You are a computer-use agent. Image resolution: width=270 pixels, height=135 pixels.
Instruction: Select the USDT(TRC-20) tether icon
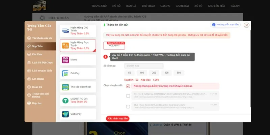pyautogui.click(x=65, y=100)
